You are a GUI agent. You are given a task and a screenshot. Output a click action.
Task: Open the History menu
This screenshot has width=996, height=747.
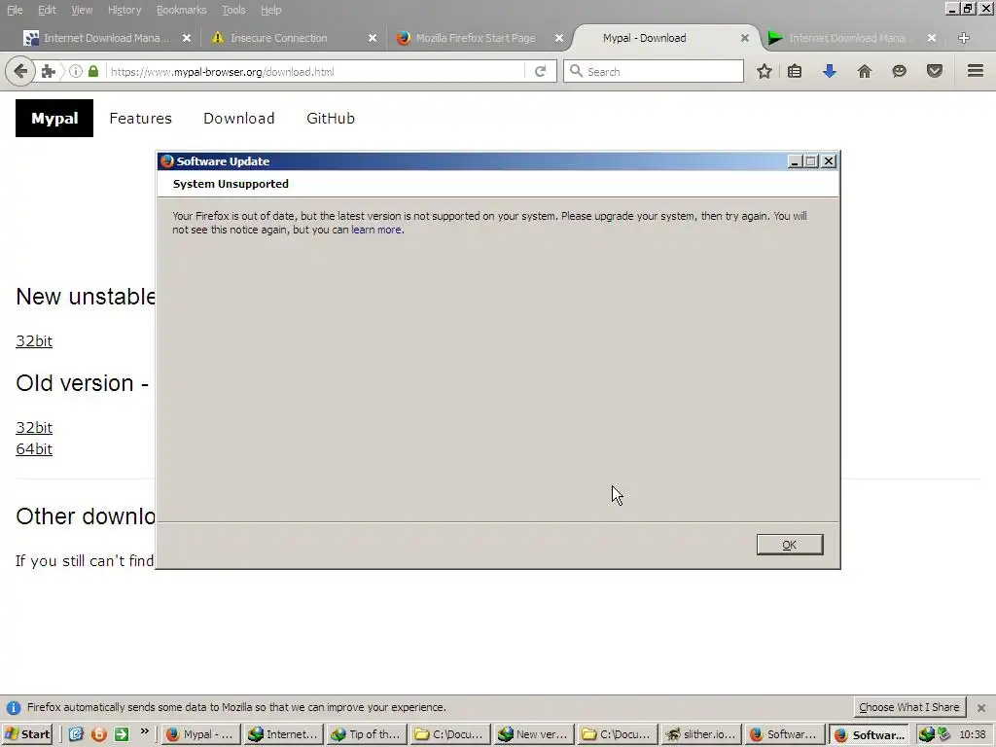(124, 10)
